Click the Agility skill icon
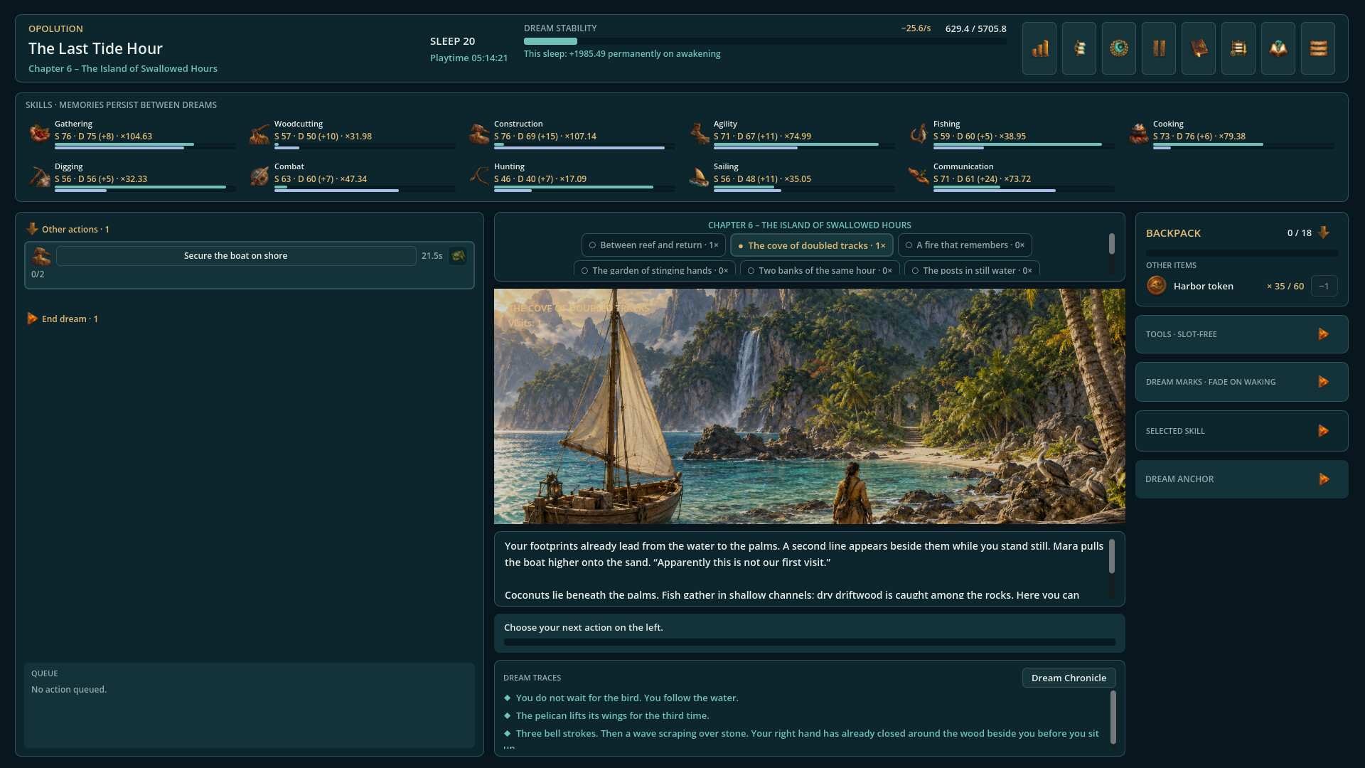This screenshot has height=768, width=1365. pos(698,133)
